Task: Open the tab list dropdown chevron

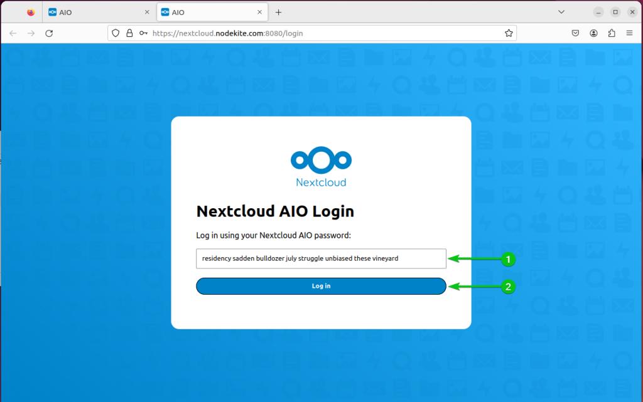Action: (x=561, y=11)
